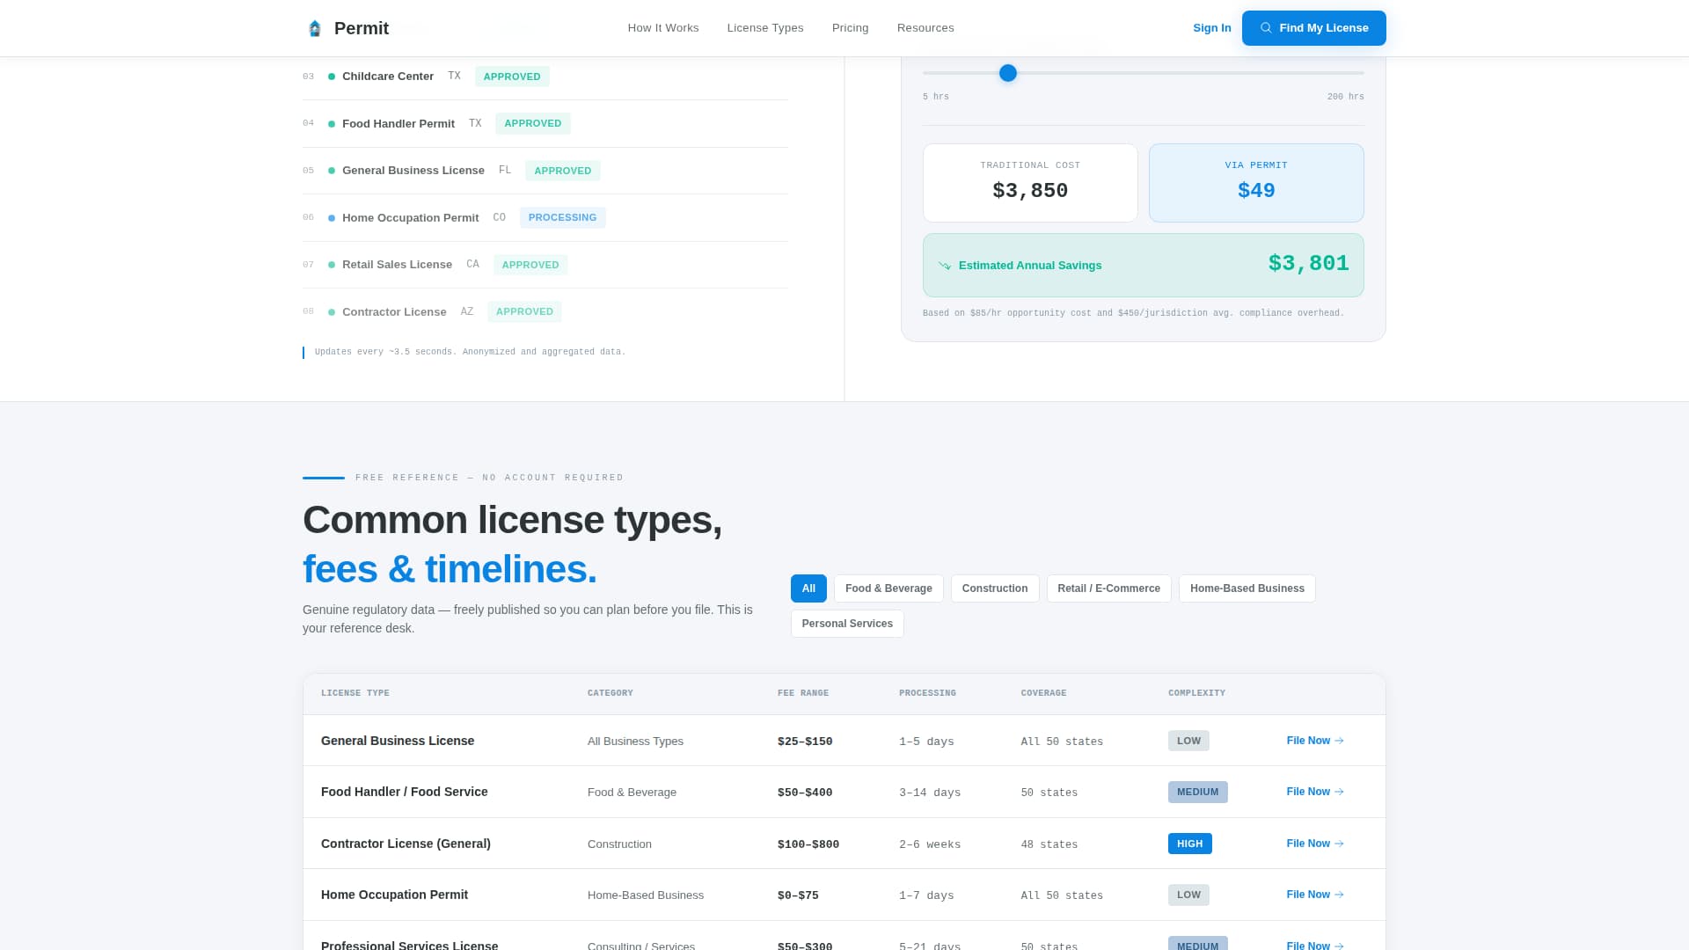This screenshot has width=1689, height=950.
Task: Select the All filter chip
Action: click(808, 588)
